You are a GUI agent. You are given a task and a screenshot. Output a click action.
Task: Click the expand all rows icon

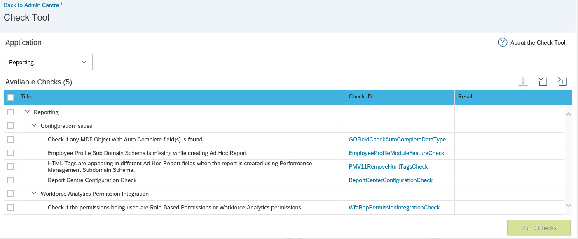[562, 82]
